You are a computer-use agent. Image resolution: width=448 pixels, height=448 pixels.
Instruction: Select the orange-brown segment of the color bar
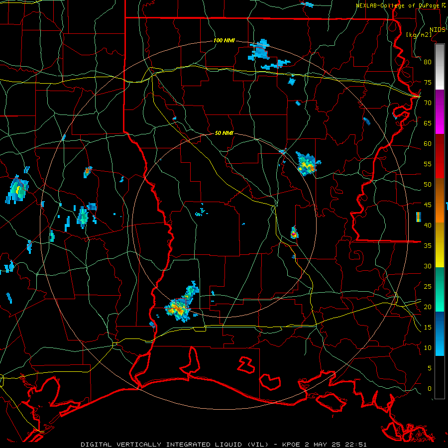(440, 201)
